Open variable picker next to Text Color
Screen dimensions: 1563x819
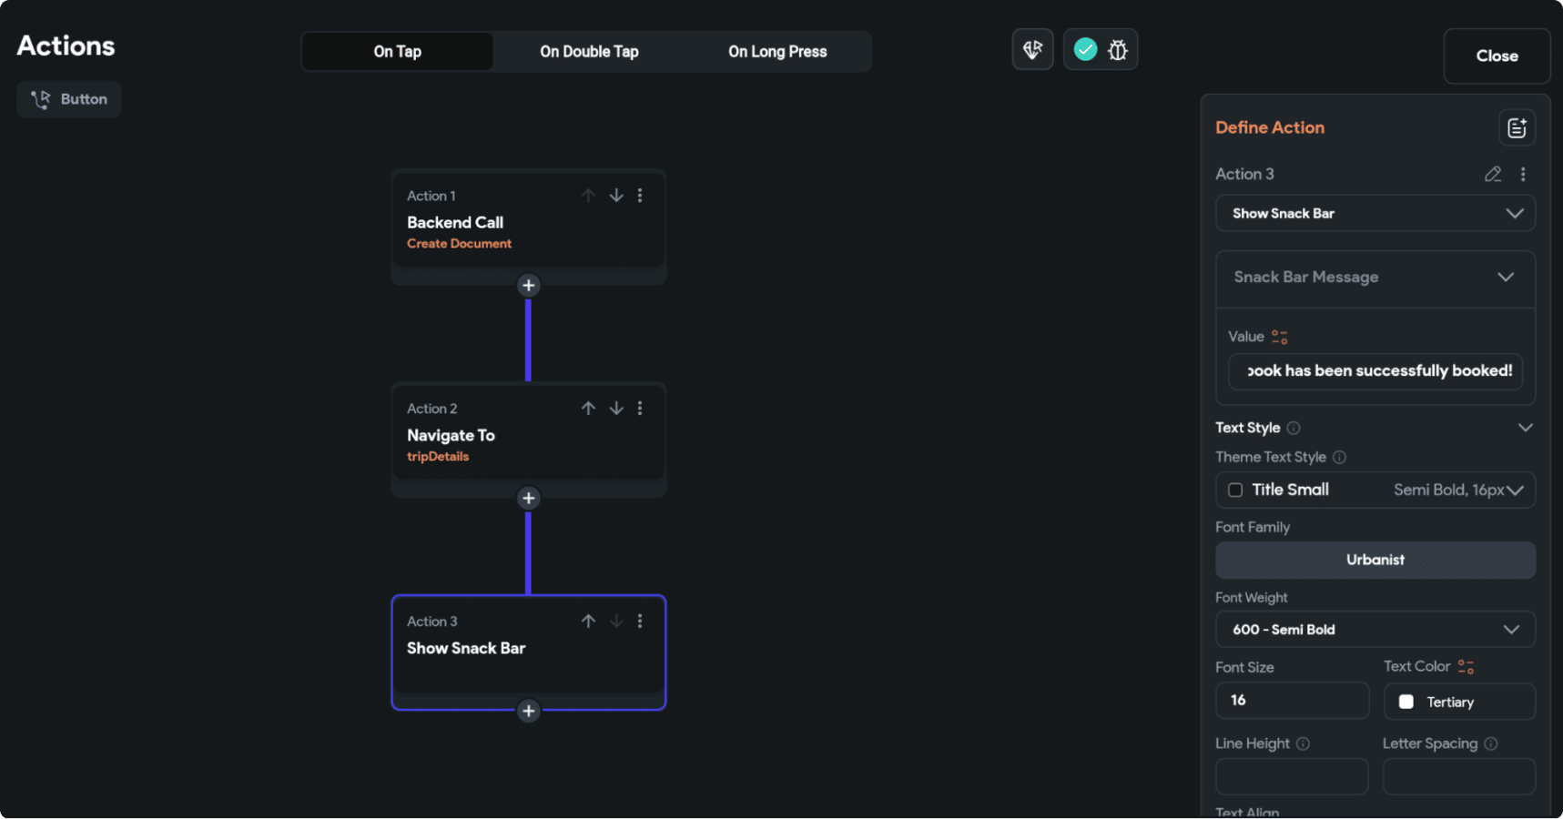click(x=1464, y=665)
